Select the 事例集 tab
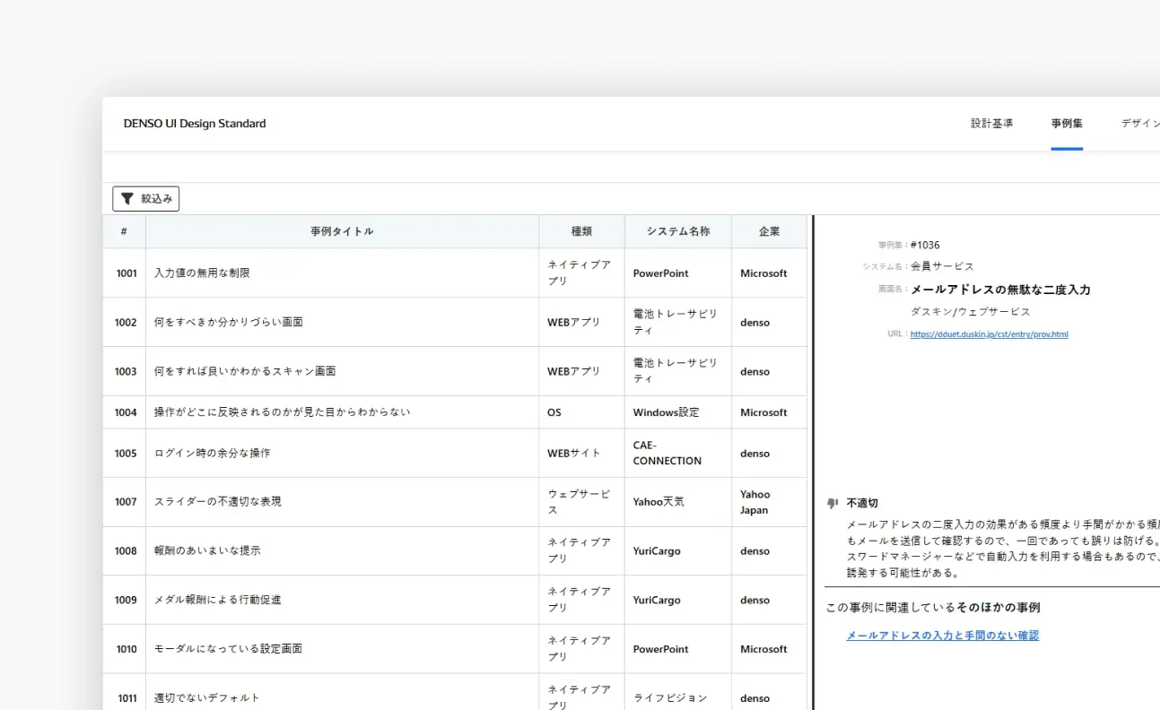Screen dimensions: 1160x710 [x=1067, y=124]
